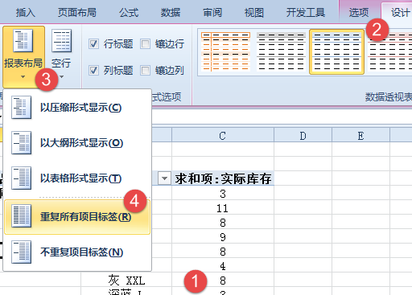Image resolution: width=412 pixels, height=295 pixels.
Task: Enable the 镶边行 banded rows checkbox
Action: (x=145, y=43)
